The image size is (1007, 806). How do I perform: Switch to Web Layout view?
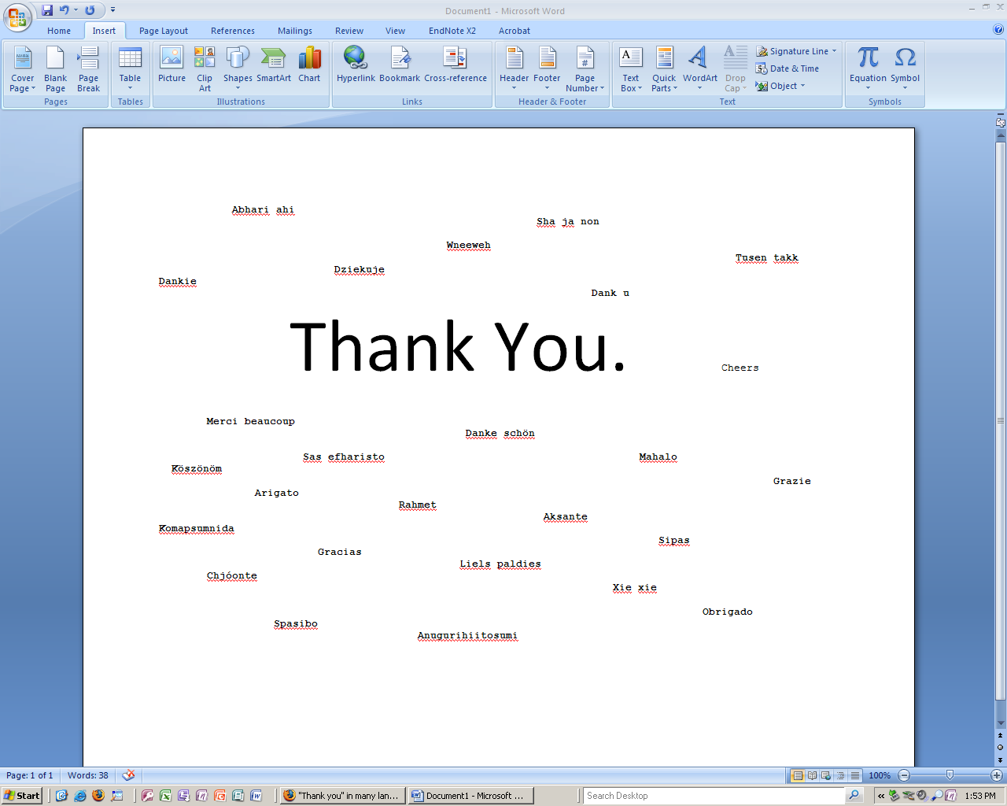(x=826, y=775)
